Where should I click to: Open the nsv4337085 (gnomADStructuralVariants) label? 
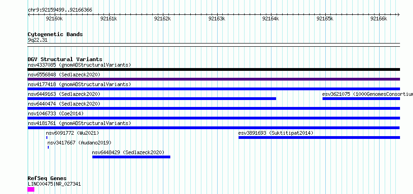click(x=79, y=65)
